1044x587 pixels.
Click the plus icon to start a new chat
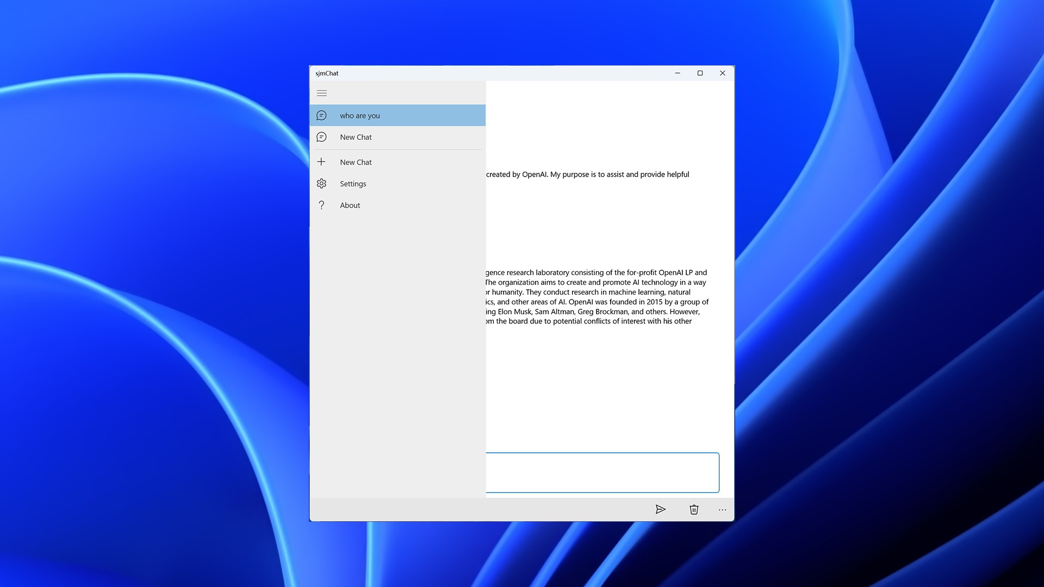pyautogui.click(x=322, y=162)
